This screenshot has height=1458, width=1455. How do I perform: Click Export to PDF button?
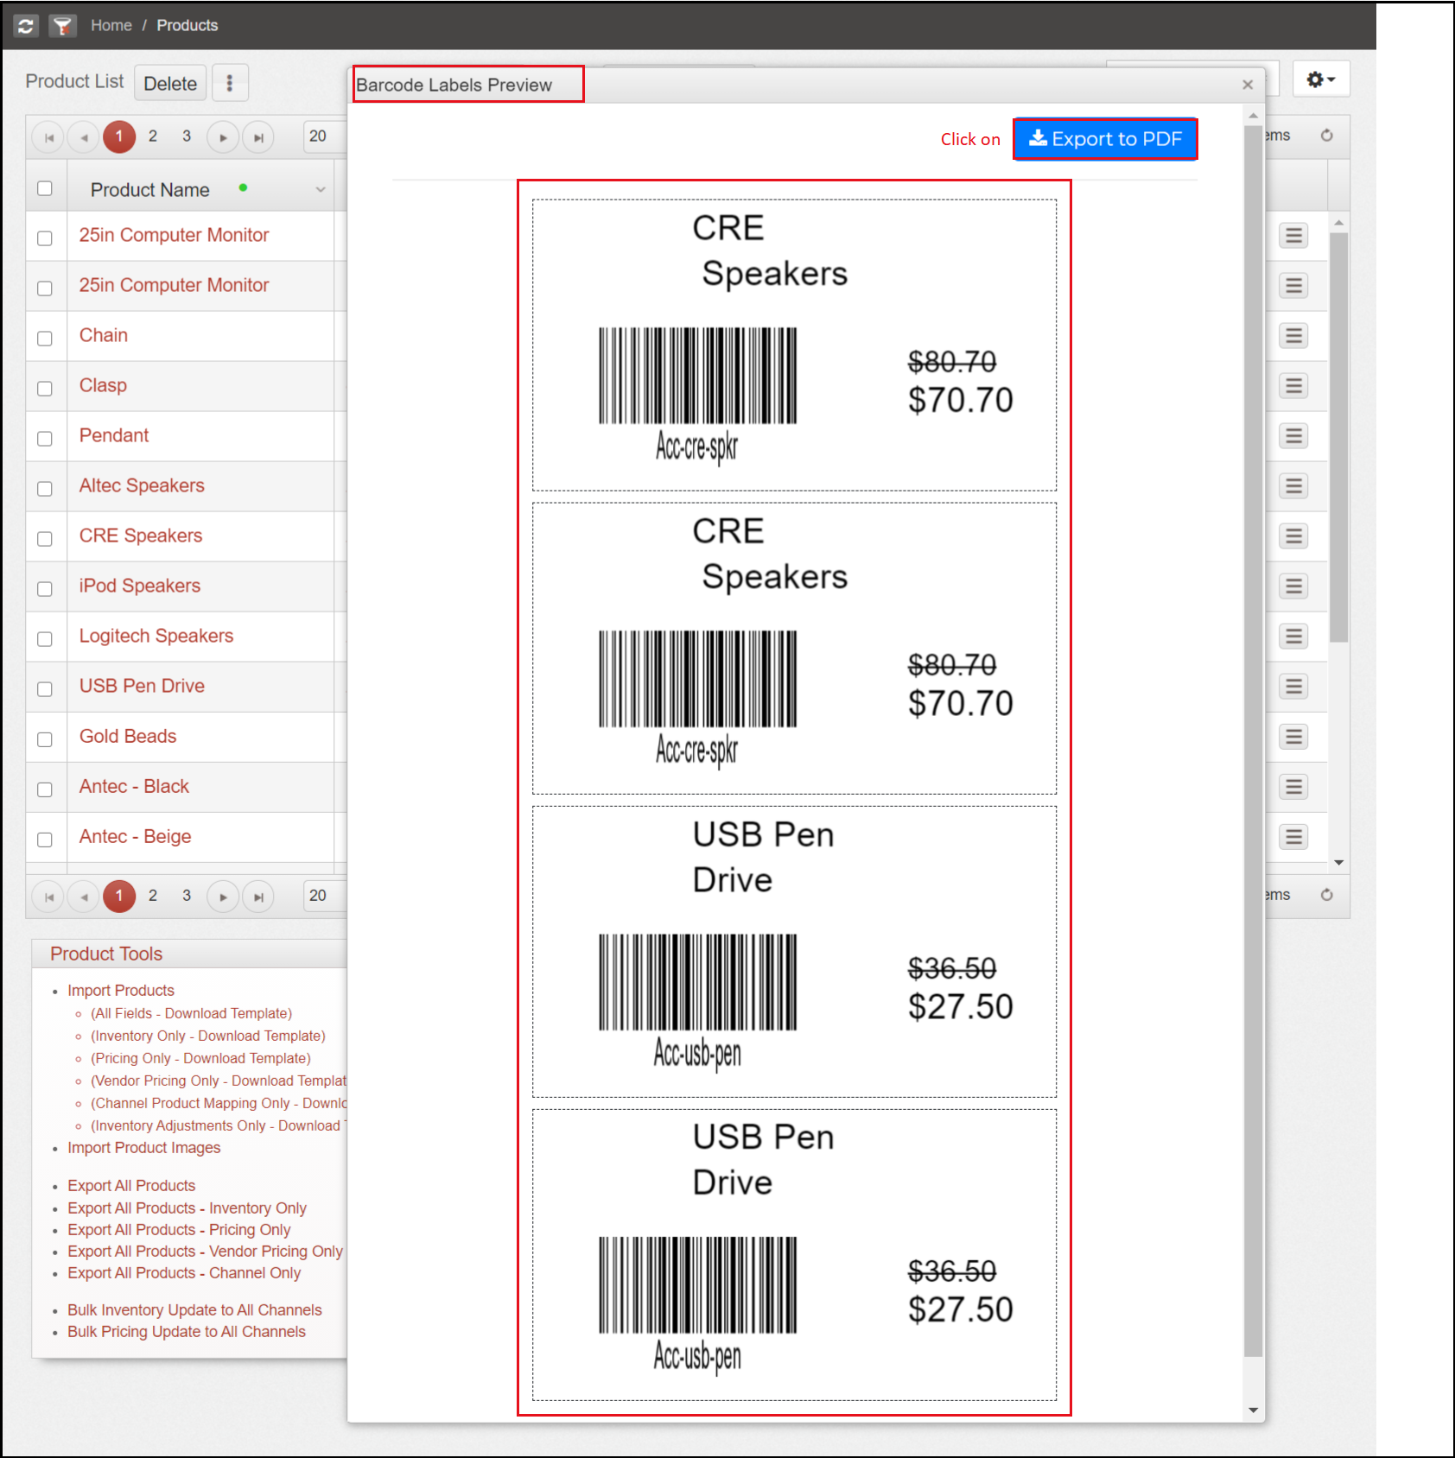1105,139
